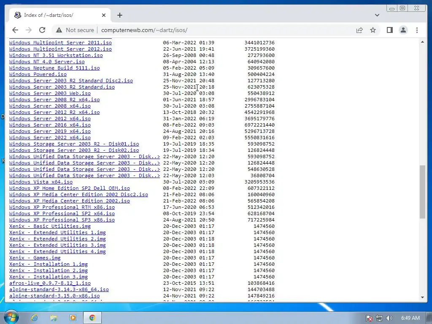Viewport: 432px width, 324px height.
Task: Reload the current page
Action: click(x=42, y=30)
